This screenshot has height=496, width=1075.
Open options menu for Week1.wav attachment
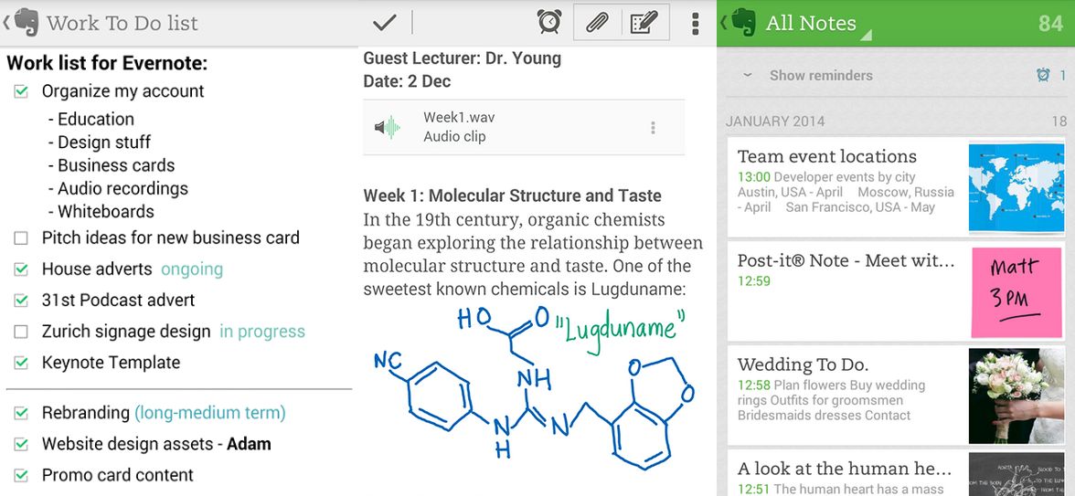(x=653, y=128)
